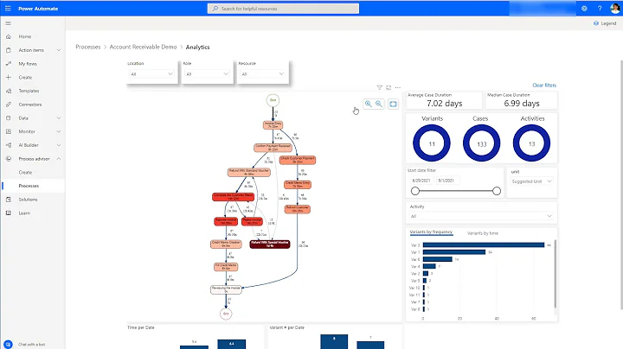Click the Connectors icon
This screenshot has width=623, height=349.
click(x=9, y=105)
